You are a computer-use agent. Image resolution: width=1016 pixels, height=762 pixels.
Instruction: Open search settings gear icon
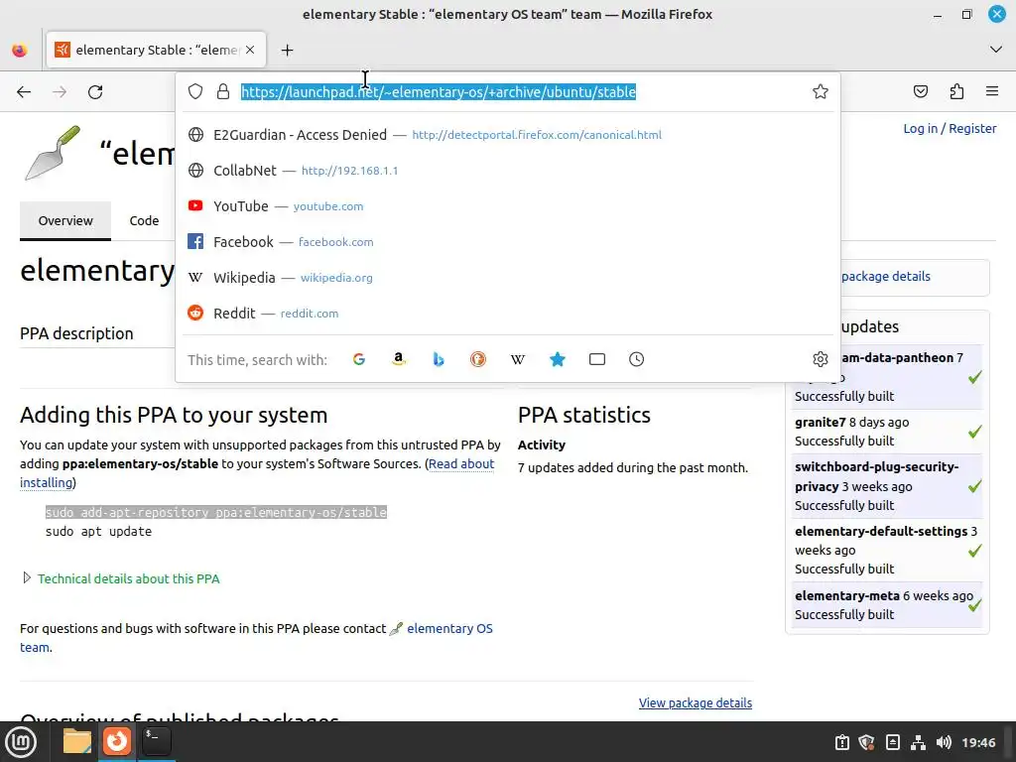point(821,359)
